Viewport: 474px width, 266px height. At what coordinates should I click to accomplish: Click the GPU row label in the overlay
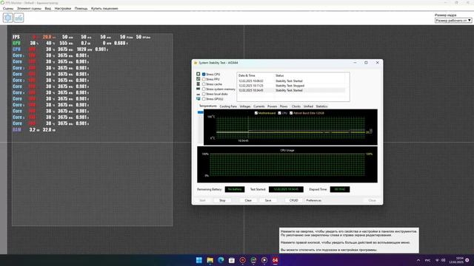coord(16,43)
